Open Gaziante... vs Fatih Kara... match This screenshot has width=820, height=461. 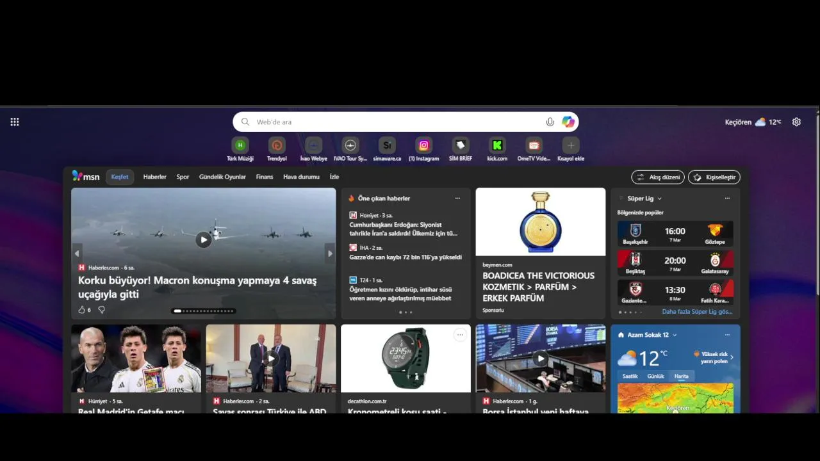675,293
